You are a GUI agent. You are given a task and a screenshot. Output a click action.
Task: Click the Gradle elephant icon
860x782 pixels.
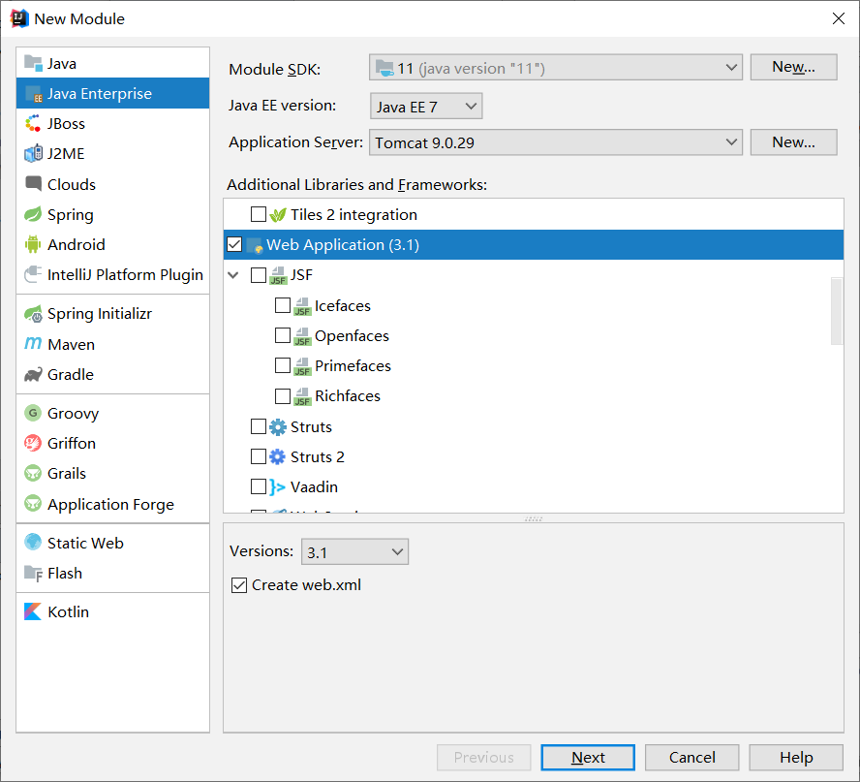point(33,374)
